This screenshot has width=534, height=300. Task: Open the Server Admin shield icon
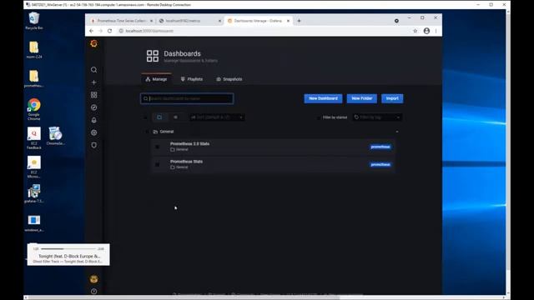[x=94, y=145]
